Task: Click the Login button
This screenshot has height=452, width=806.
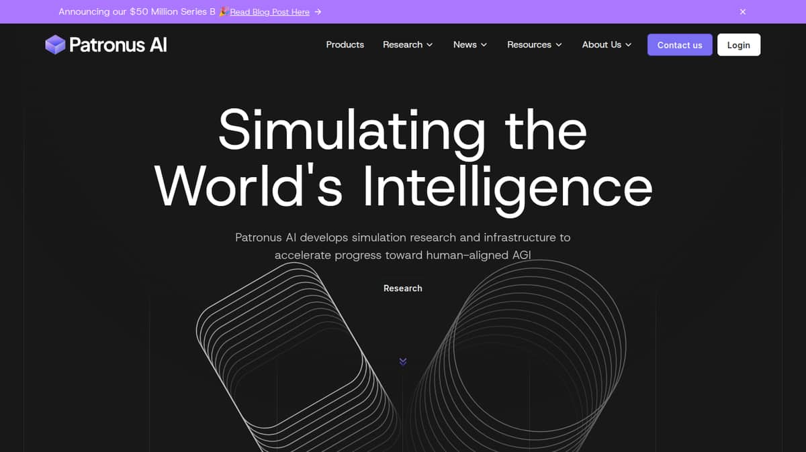Action: click(739, 45)
